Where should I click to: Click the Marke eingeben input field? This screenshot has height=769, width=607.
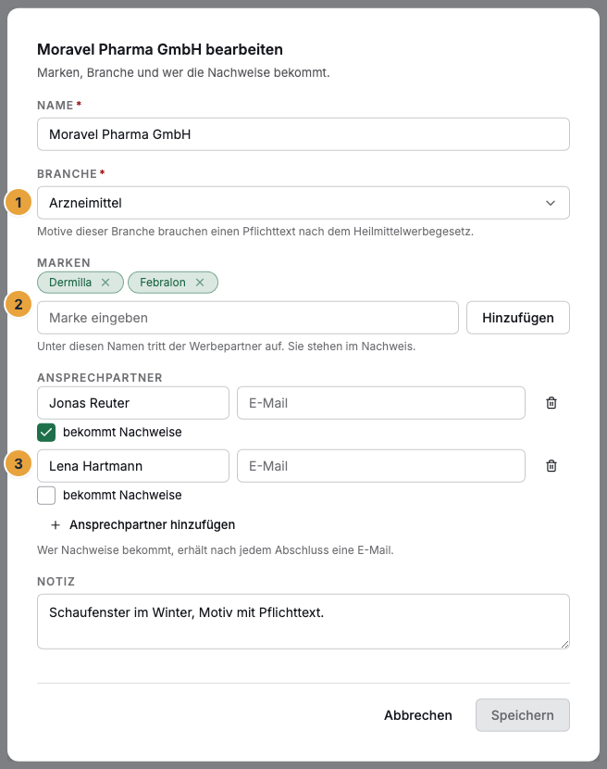pyautogui.click(x=248, y=318)
